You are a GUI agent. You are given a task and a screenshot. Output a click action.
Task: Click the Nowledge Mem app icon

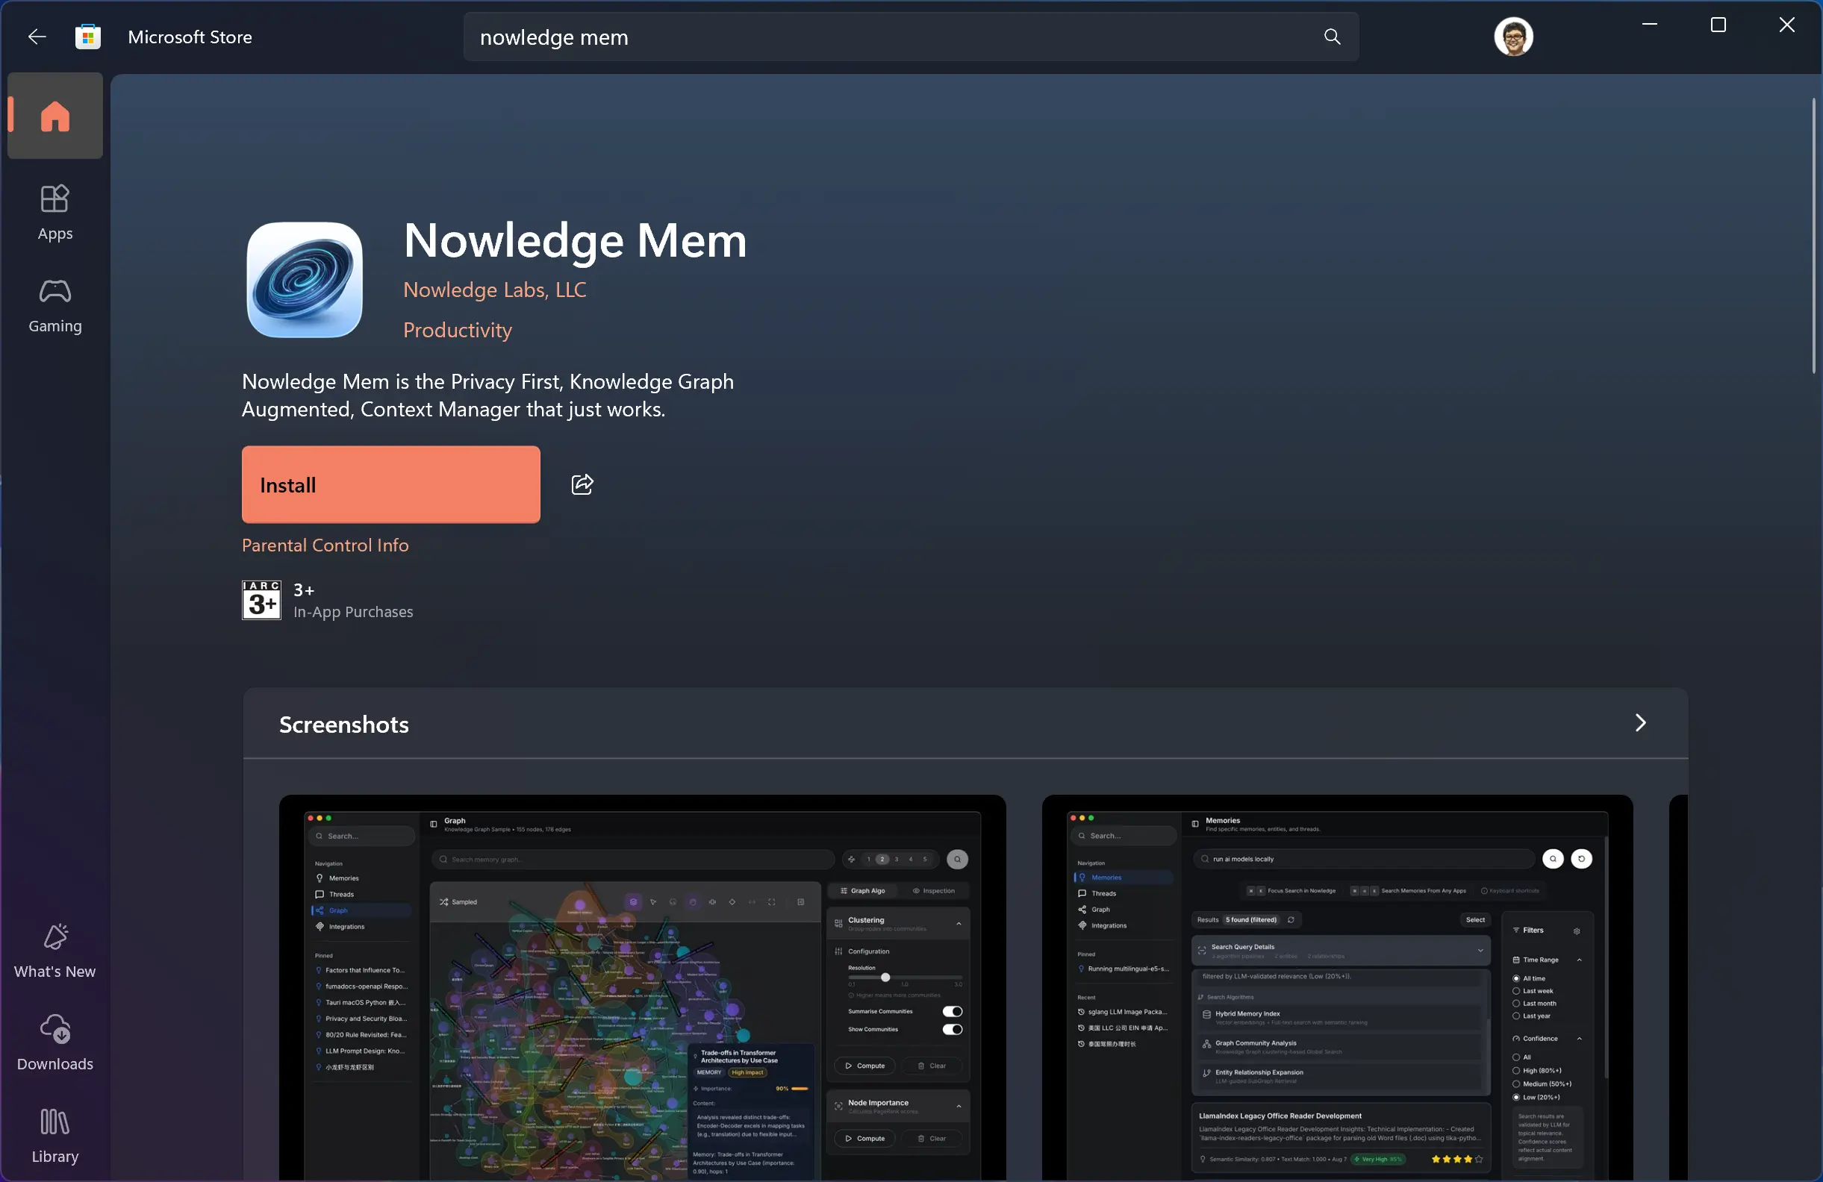click(x=304, y=280)
